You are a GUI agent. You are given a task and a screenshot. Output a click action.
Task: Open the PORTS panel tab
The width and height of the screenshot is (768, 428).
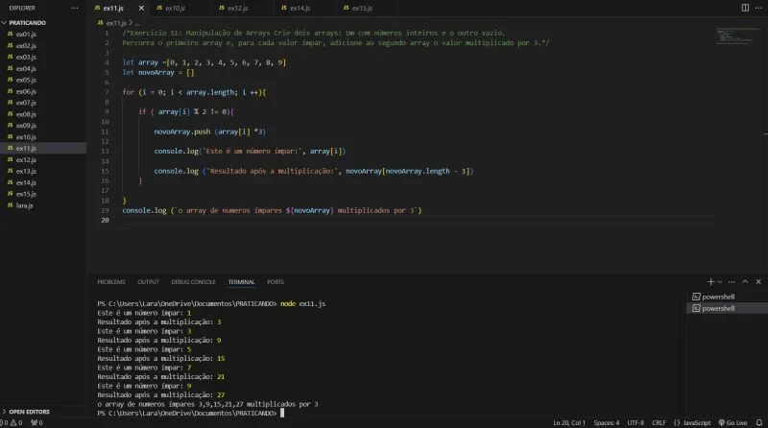276,282
